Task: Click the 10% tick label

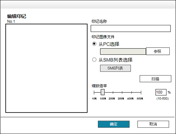Action: pyautogui.click(x=94, y=98)
